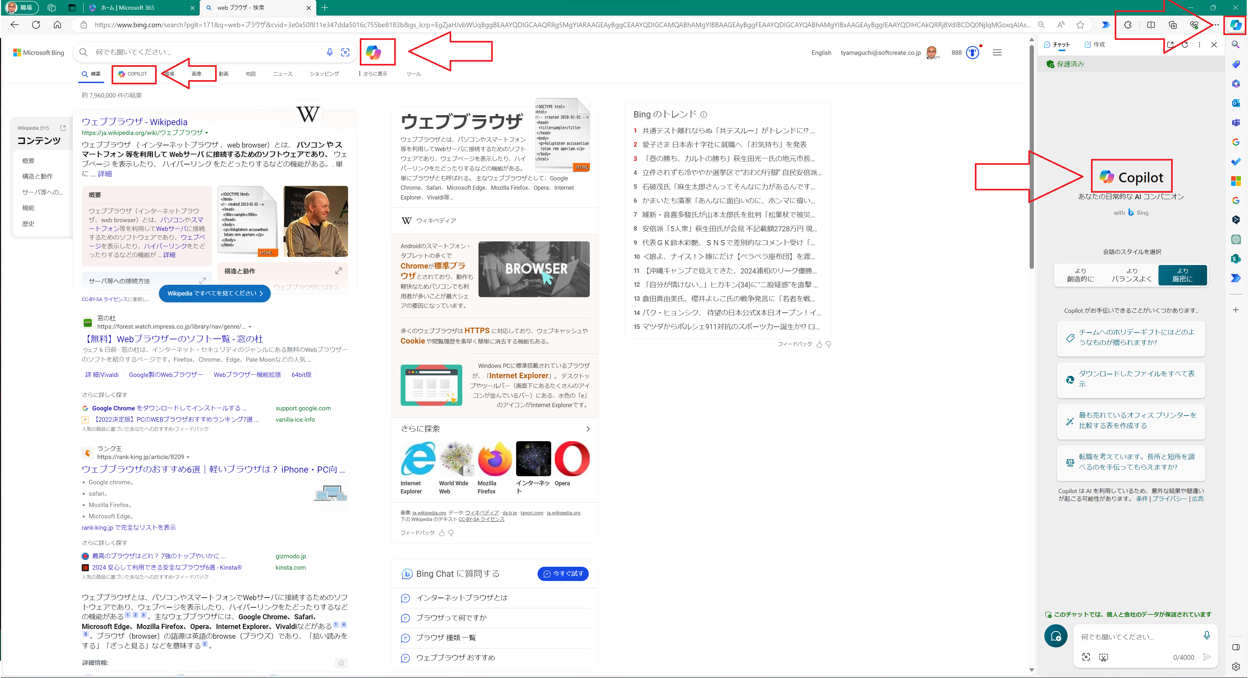Expand さらに探索 with the chevron
Viewport: 1248px width, 678px height.
588,429
